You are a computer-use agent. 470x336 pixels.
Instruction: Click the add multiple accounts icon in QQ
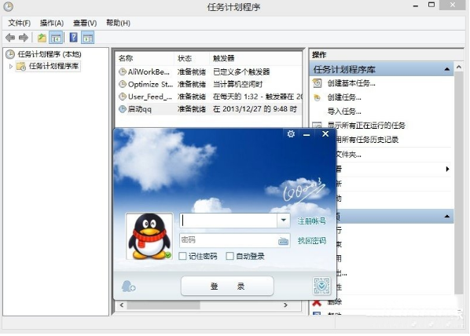click(128, 286)
